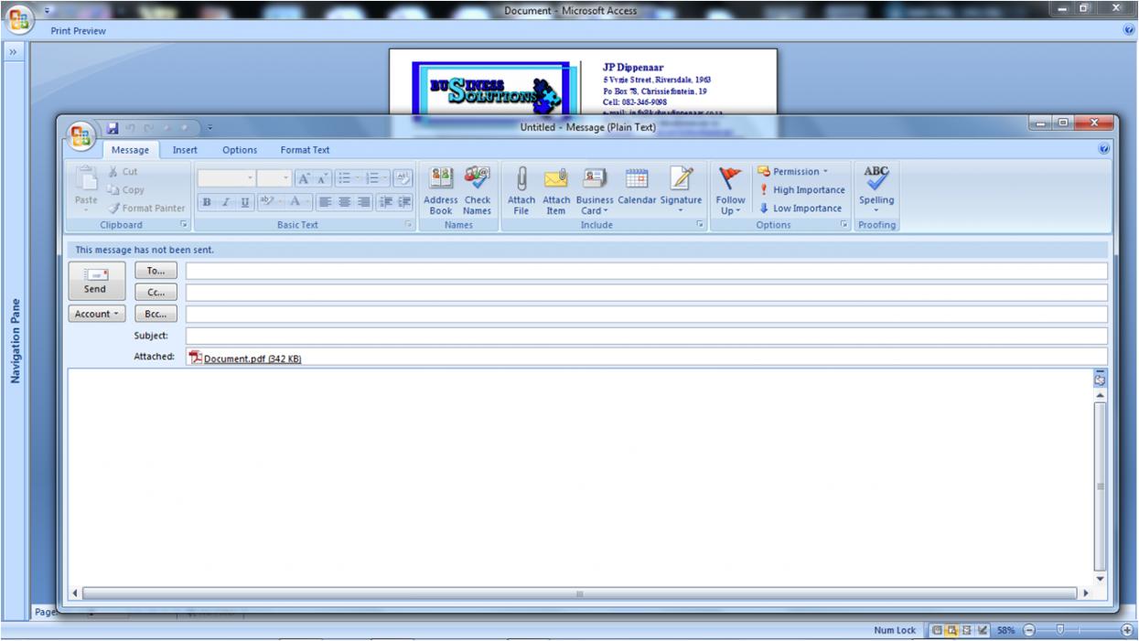Attach an Outlook item

[x=556, y=191]
